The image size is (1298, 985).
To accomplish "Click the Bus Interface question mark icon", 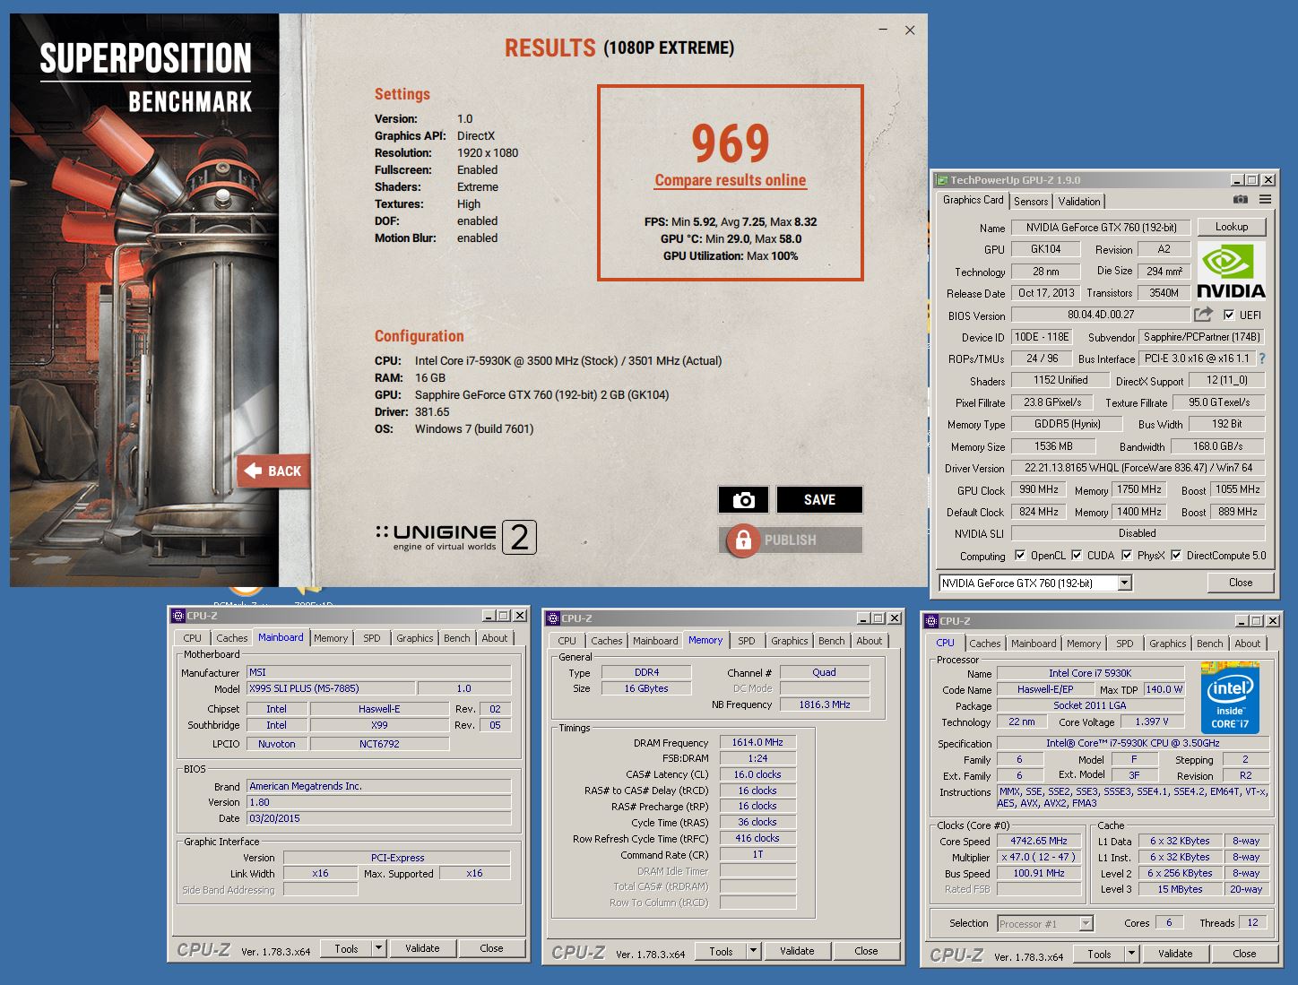I will [1262, 359].
